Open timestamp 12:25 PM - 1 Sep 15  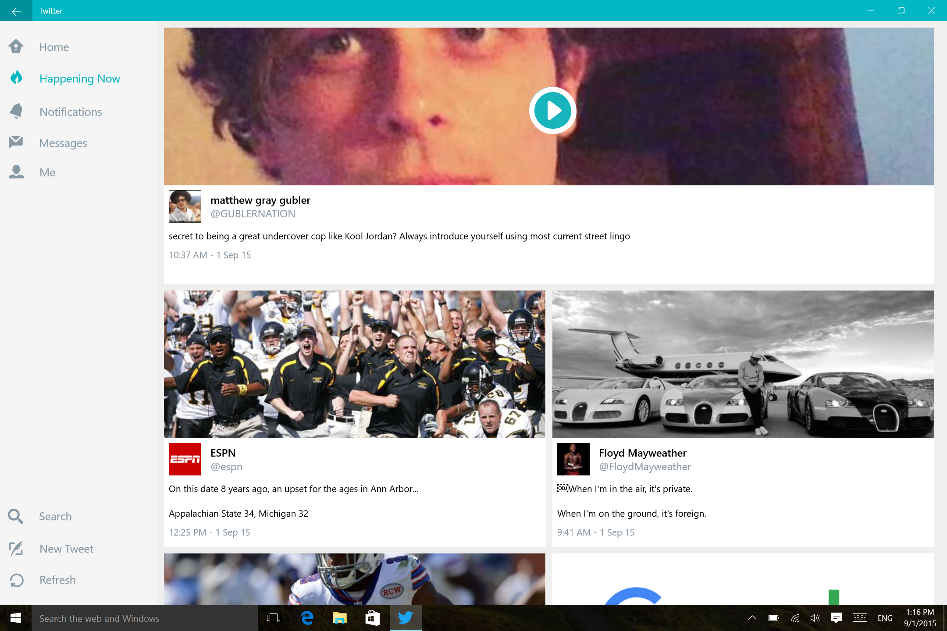coord(210,532)
